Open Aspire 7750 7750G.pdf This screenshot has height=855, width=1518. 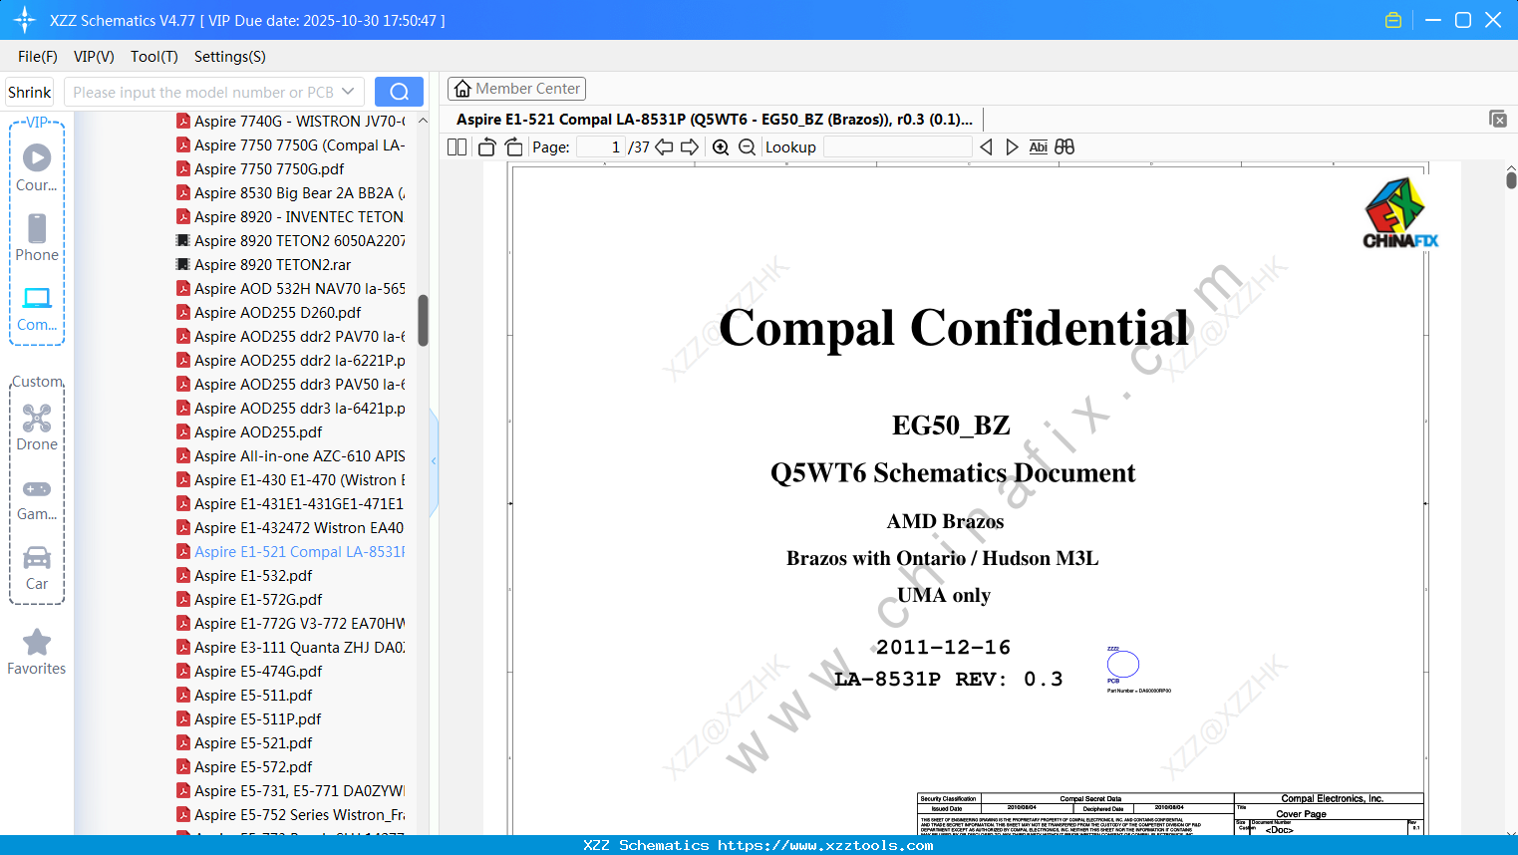pos(261,169)
